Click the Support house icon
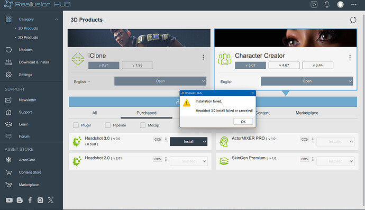365x210 pixels. pos(8,112)
